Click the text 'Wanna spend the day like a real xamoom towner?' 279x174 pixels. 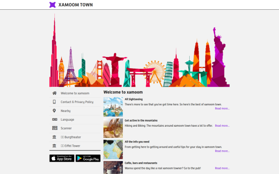(x=154, y=168)
